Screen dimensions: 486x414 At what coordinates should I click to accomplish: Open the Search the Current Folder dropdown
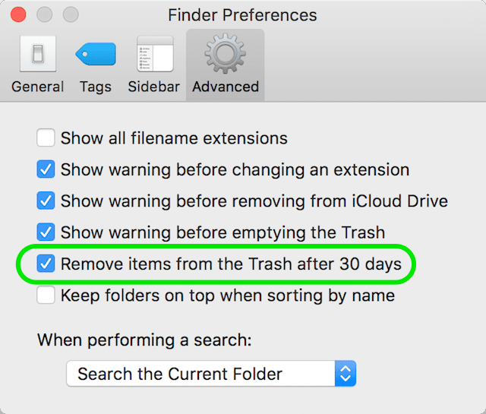click(x=201, y=374)
